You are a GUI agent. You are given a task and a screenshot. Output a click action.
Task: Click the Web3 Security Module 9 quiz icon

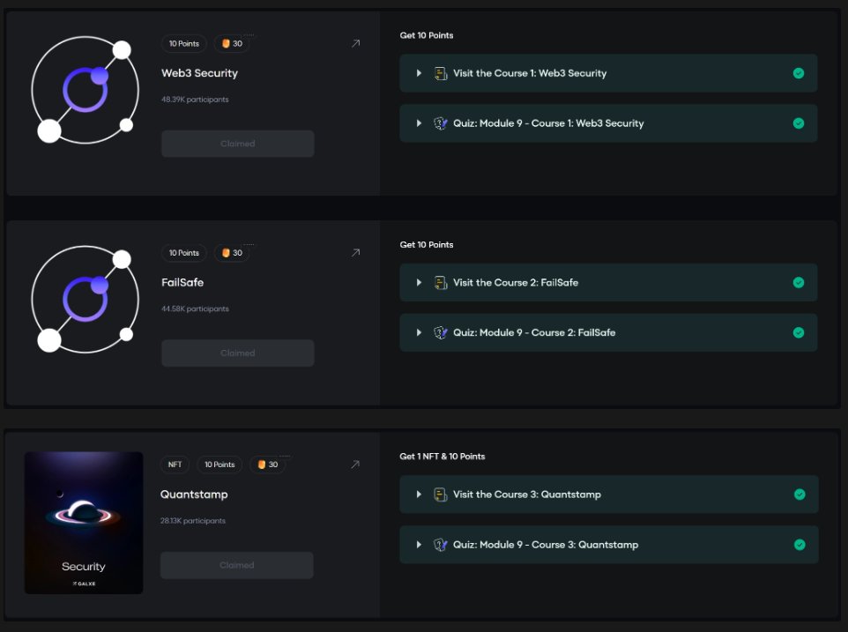click(x=441, y=123)
